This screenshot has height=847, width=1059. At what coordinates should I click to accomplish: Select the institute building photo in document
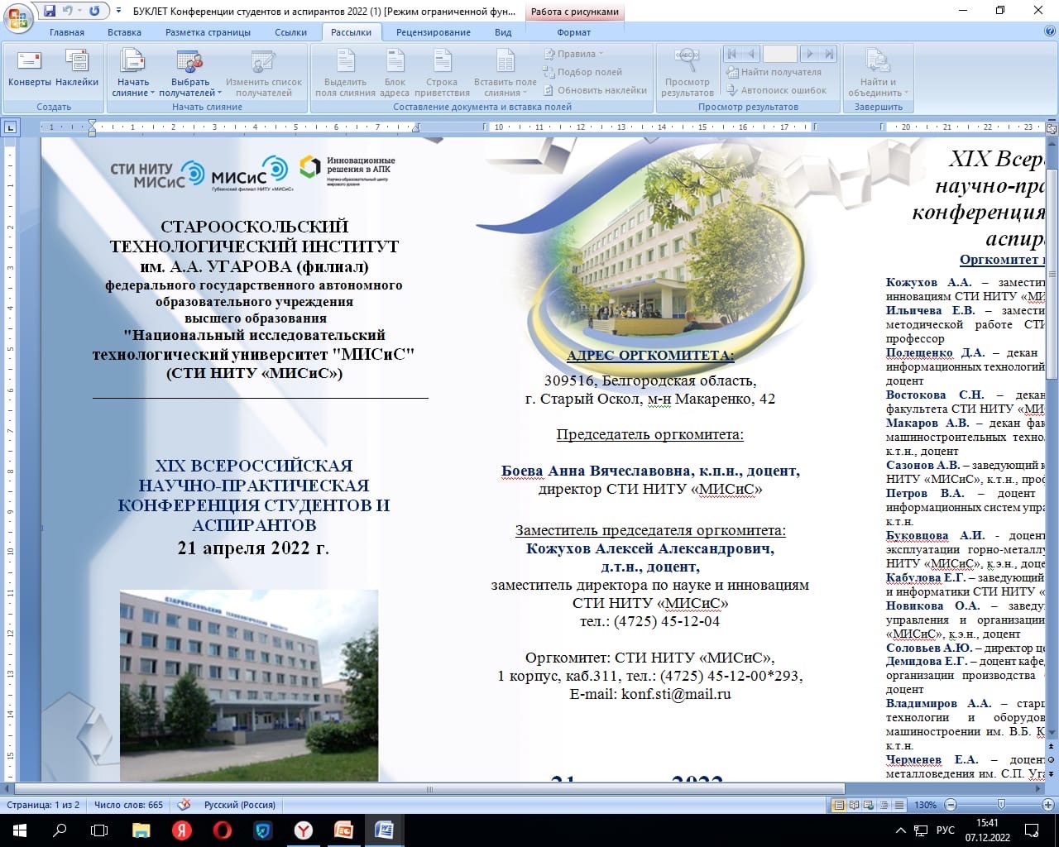point(249,685)
